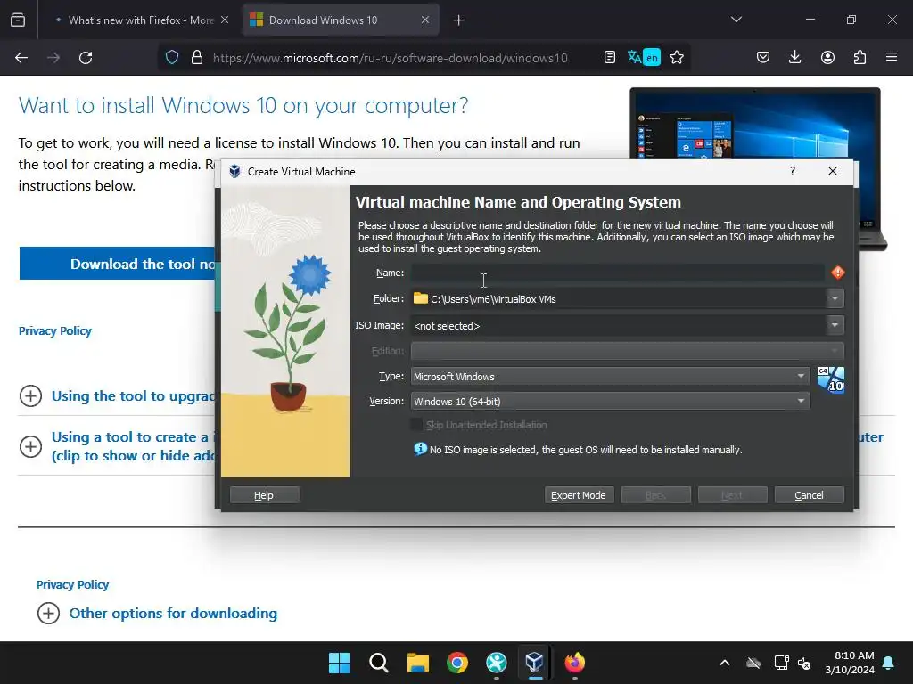The image size is (913, 684).
Task: Expand the ISO Image dropdown arrow
Action: tap(835, 325)
